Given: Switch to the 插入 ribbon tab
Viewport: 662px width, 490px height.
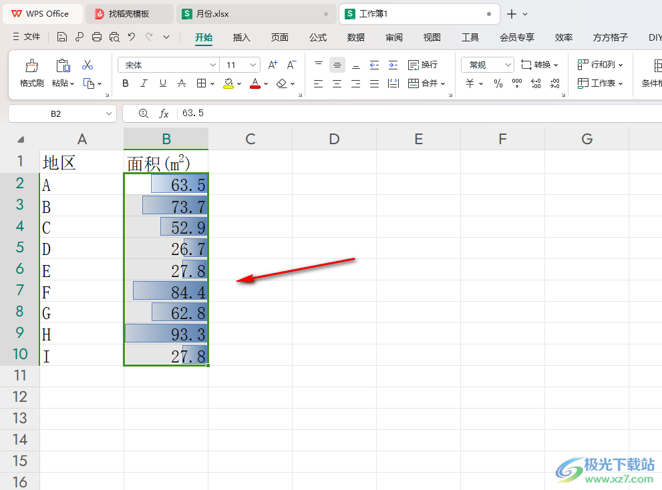Looking at the screenshot, I should point(242,37).
